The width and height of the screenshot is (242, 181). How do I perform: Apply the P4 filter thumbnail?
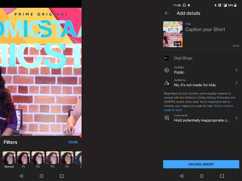coord(67,158)
